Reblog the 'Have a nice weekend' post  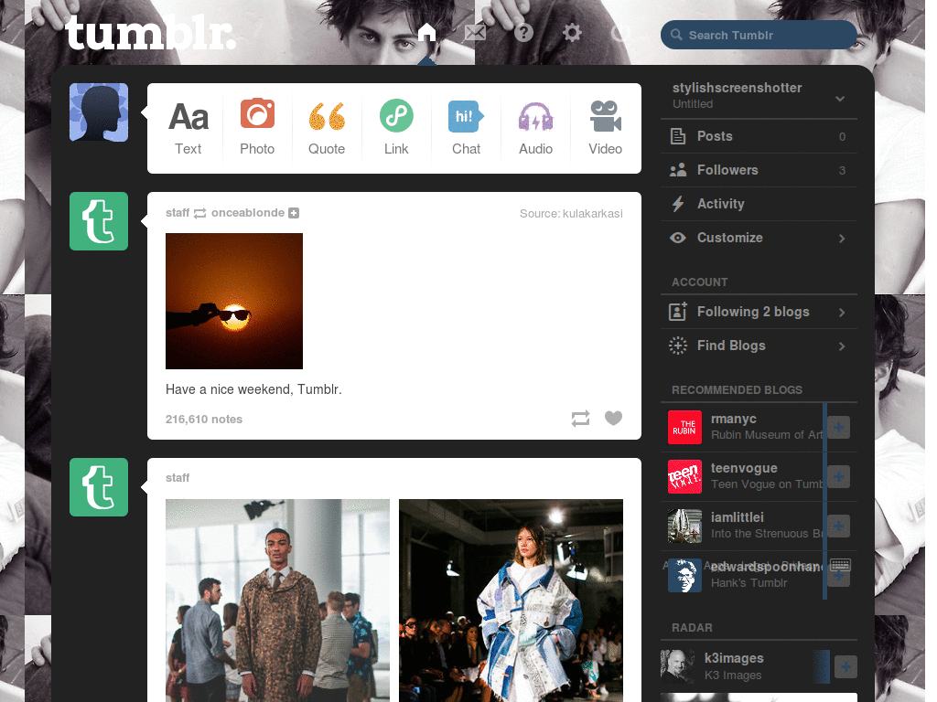tap(580, 419)
